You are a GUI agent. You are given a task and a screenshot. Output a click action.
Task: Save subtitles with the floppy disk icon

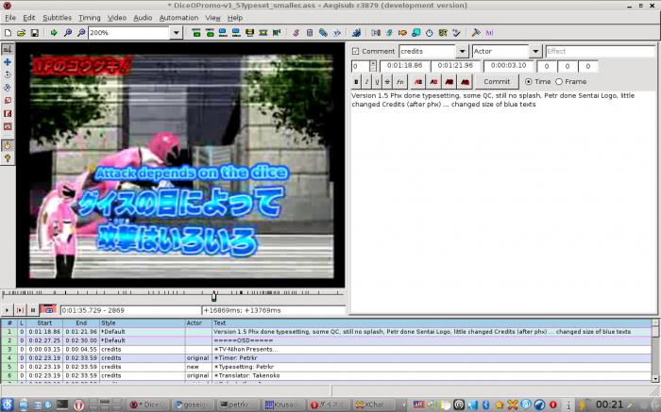pyautogui.click(x=35, y=32)
